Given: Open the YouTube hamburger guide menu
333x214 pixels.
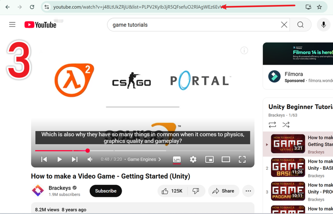Looking at the screenshot, I should click(12, 25).
